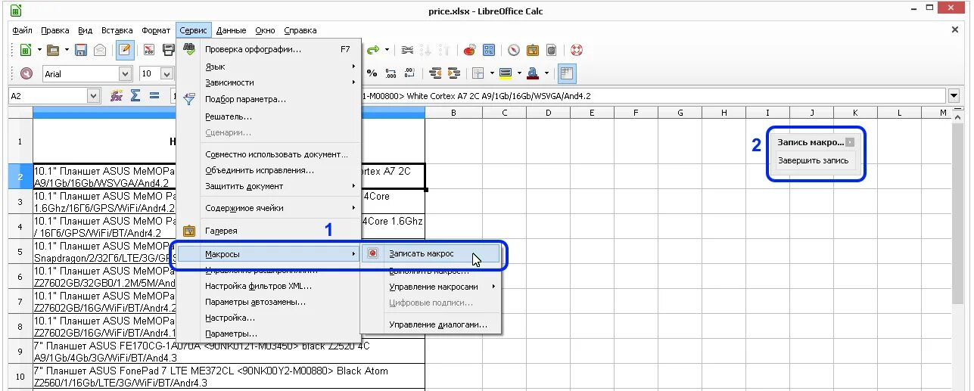This screenshot has height=391, width=974.
Task: Click the Function equals icon
Action: pos(154,96)
